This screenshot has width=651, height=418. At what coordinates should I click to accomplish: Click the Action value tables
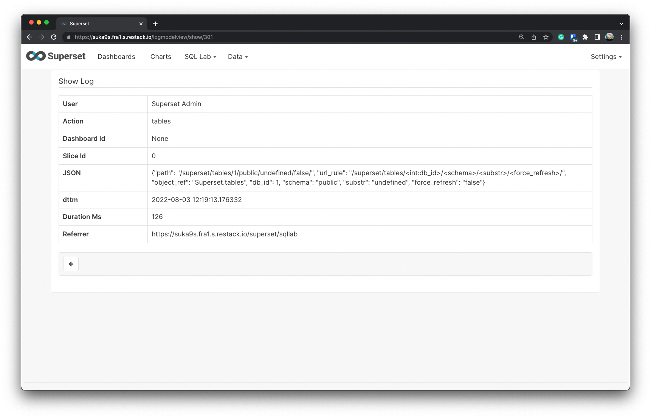click(x=161, y=121)
